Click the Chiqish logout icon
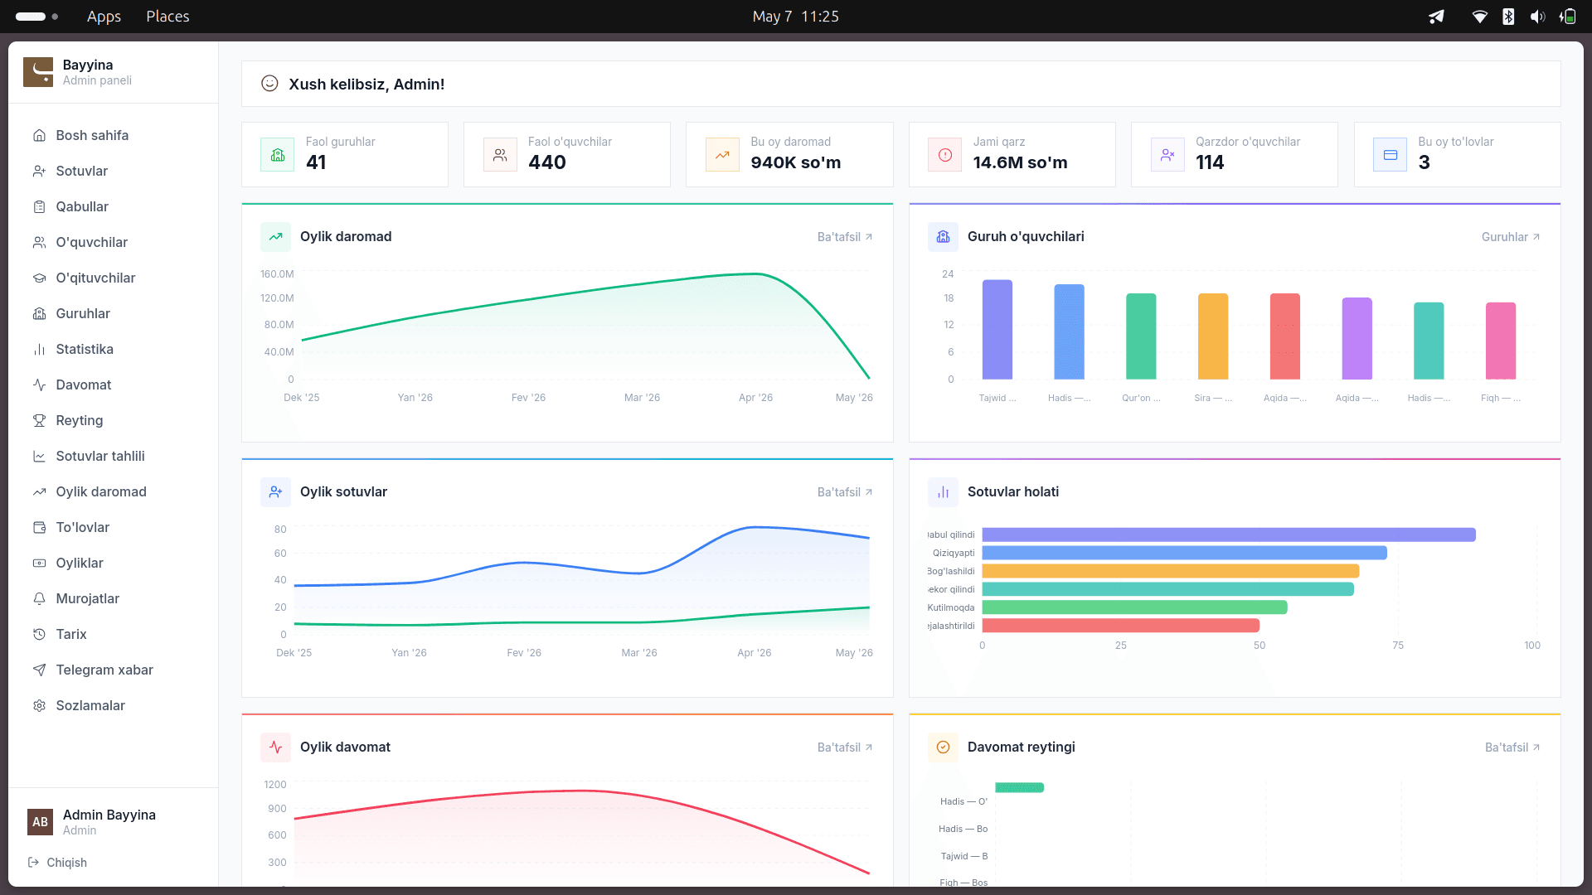The height and width of the screenshot is (895, 1592). pyautogui.click(x=33, y=862)
